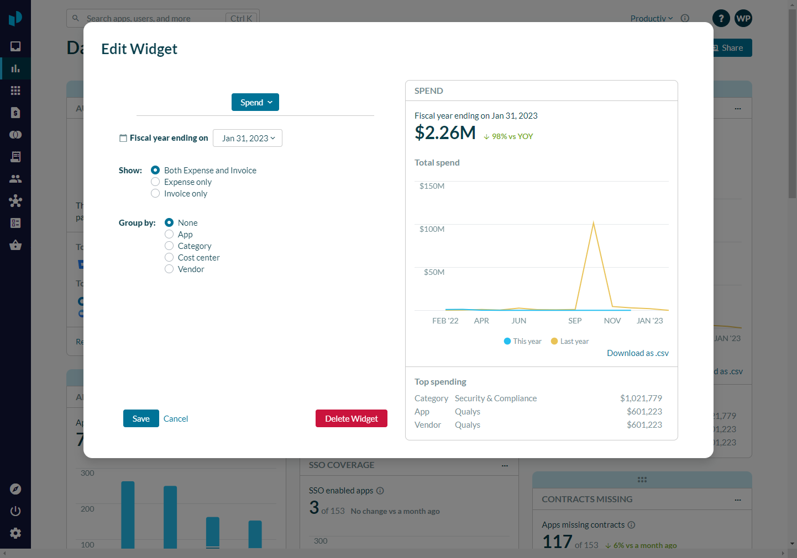Click the Download as .csv link
Viewport: 797px width, 558px height.
click(x=637, y=353)
